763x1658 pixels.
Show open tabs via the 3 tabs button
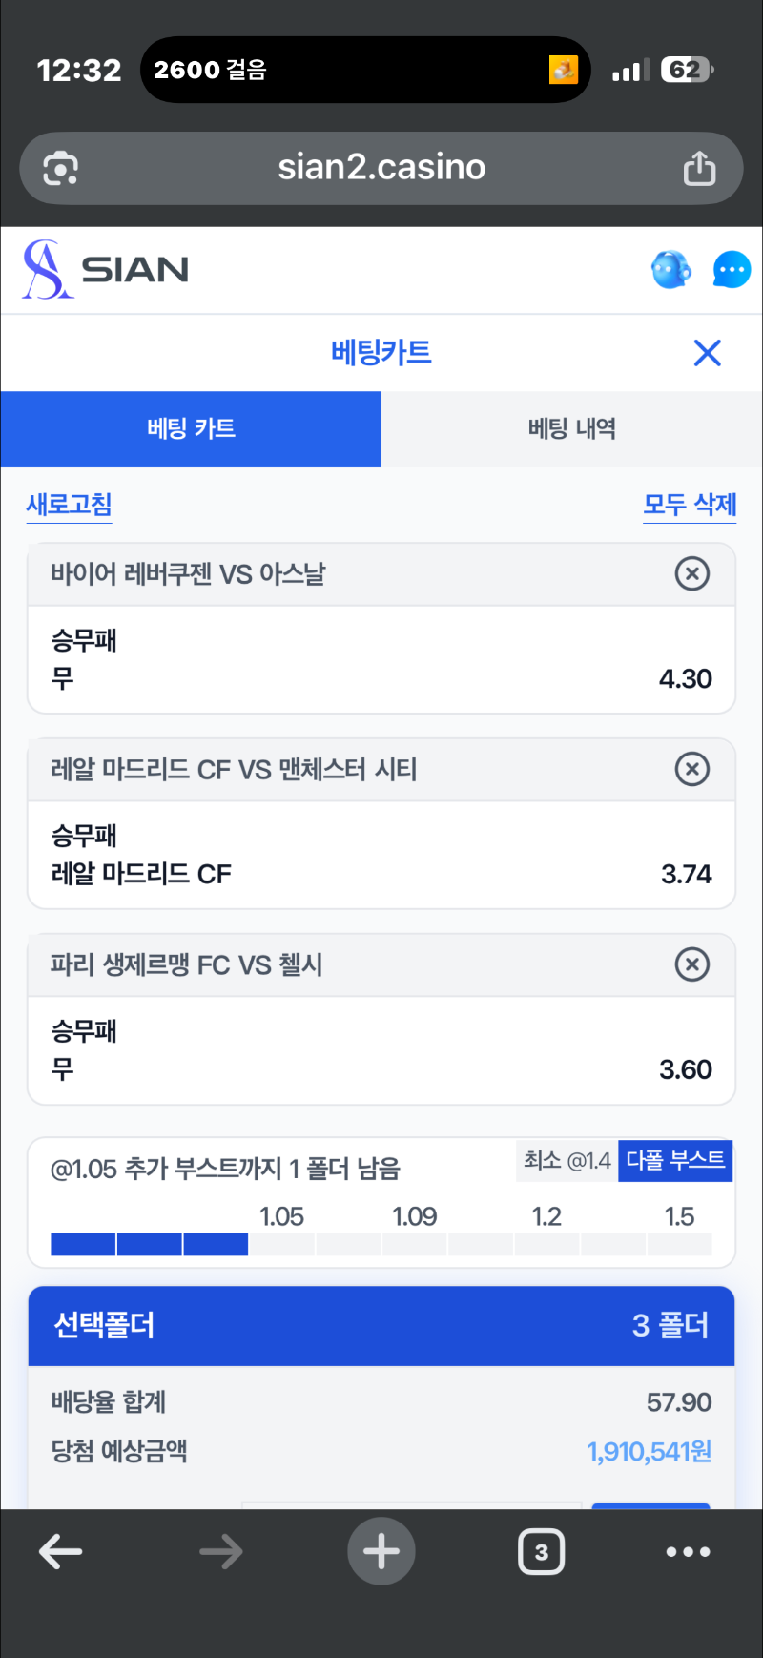click(541, 1552)
